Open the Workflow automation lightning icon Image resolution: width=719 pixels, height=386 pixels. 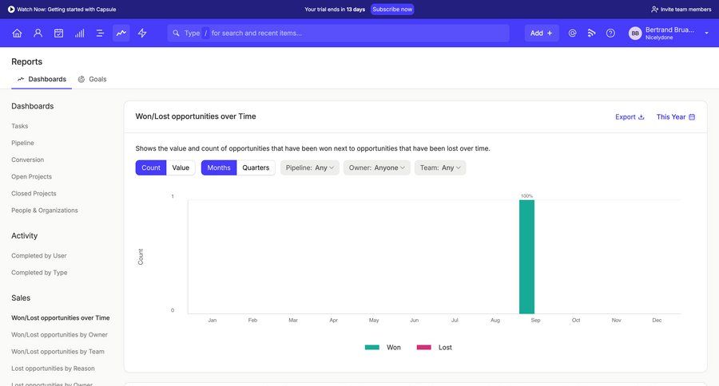tap(142, 33)
